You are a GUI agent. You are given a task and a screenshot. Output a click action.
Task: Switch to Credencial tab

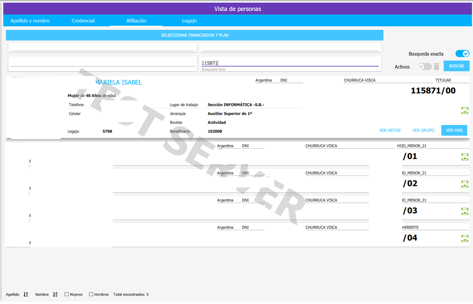pyautogui.click(x=83, y=21)
